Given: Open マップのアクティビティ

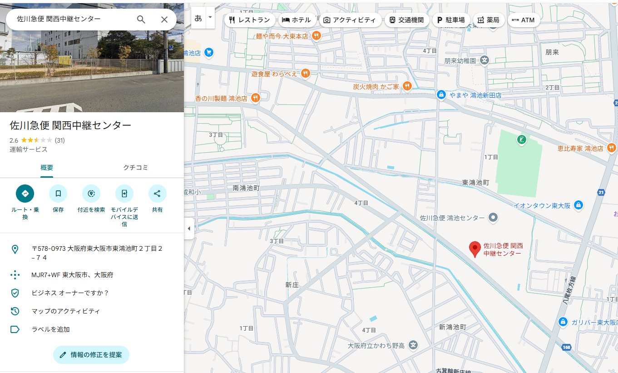Looking at the screenshot, I should pos(65,311).
